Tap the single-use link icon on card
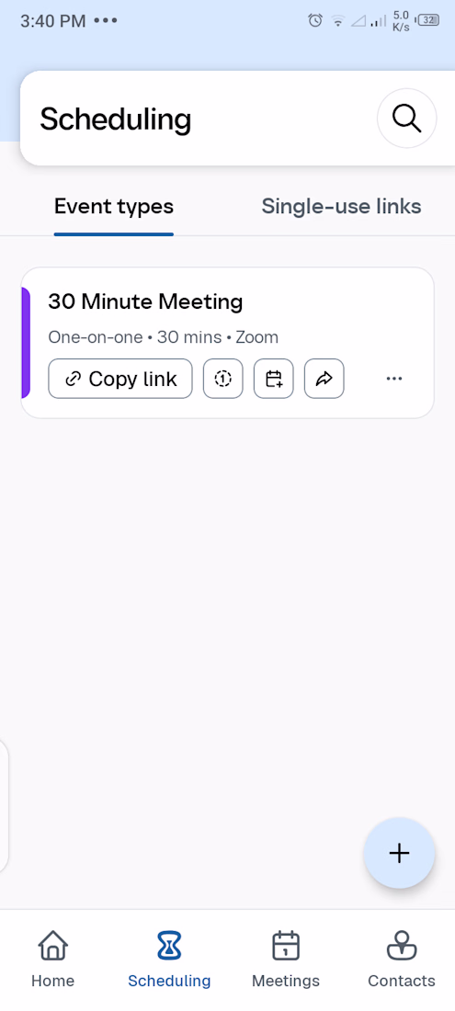This screenshot has height=1011, width=455. [x=223, y=379]
